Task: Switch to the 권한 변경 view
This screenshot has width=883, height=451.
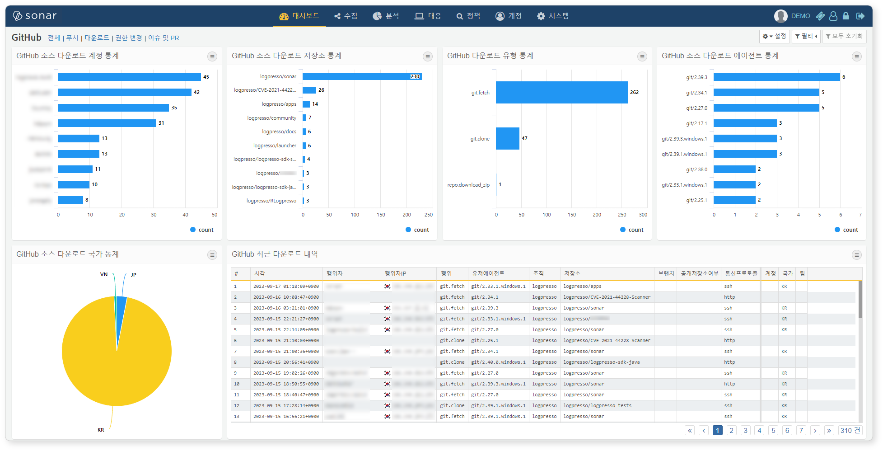Action: click(129, 38)
